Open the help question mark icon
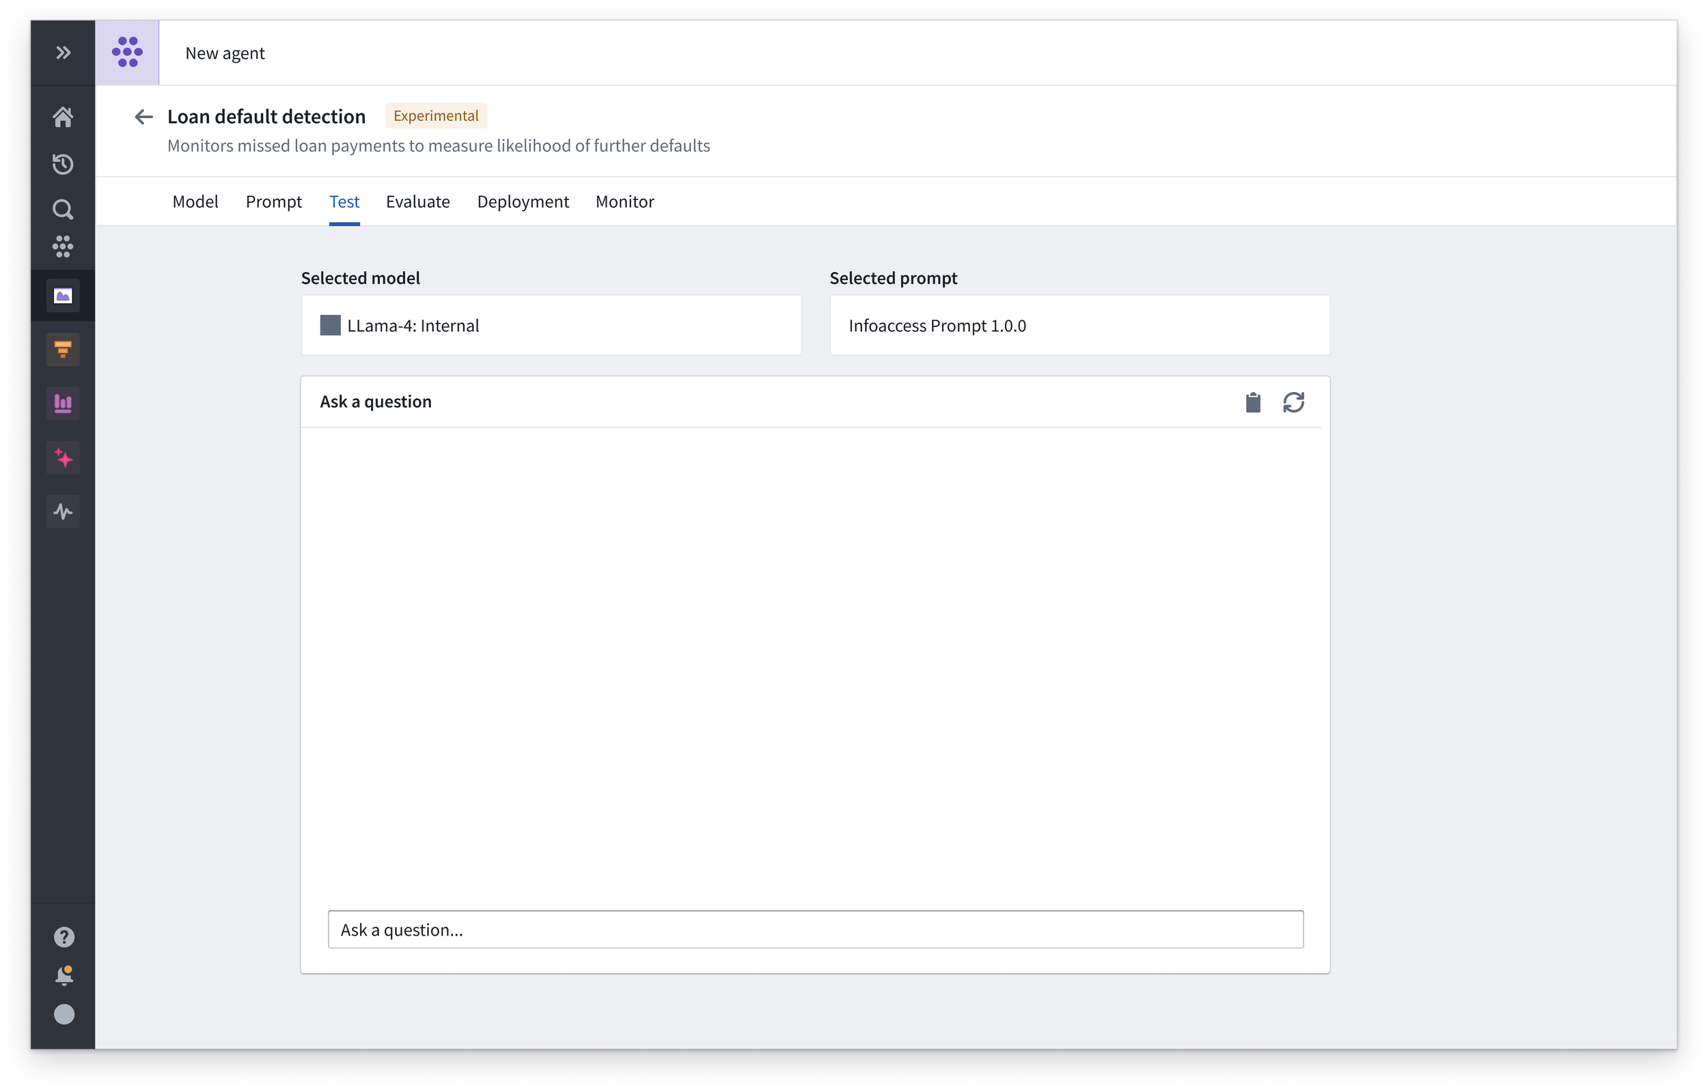The image size is (1708, 1090). pyautogui.click(x=64, y=937)
